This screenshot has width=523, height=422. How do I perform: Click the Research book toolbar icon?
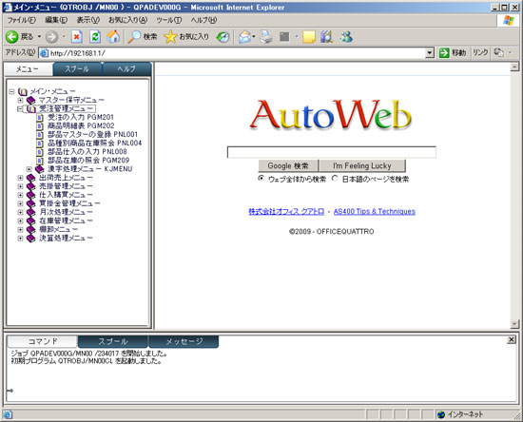pos(326,37)
